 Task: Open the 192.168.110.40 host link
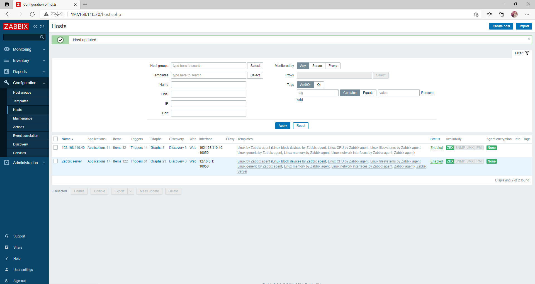(73, 148)
